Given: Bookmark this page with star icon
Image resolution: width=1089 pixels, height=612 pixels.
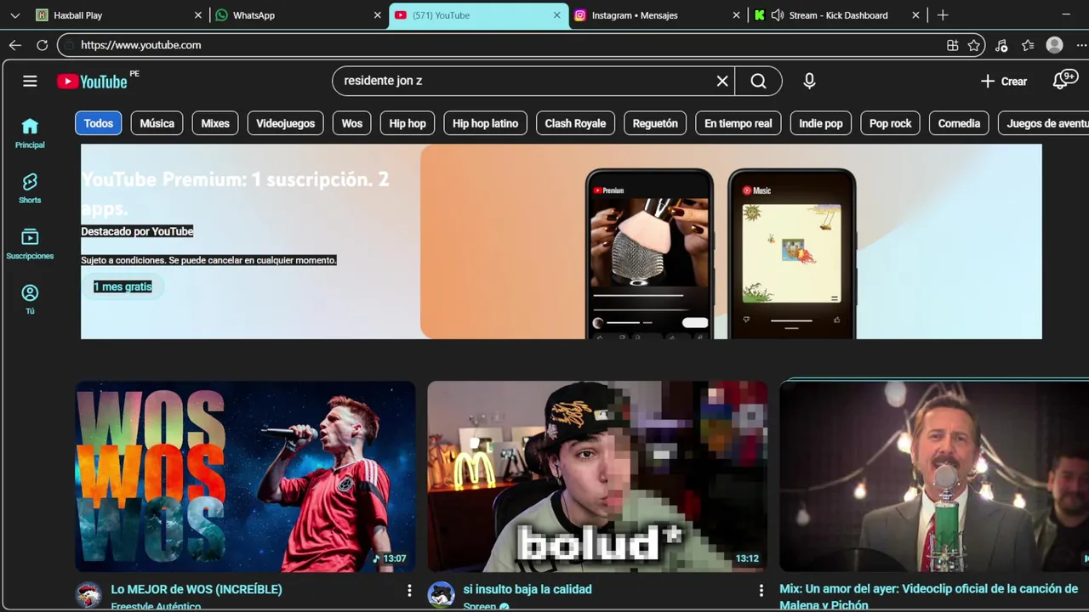Looking at the screenshot, I should point(974,45).
